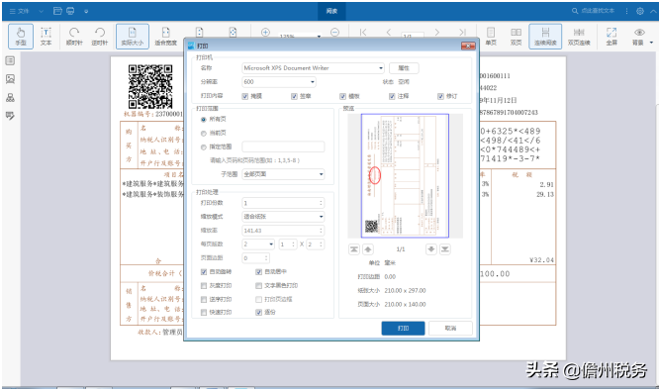The height and width of the screenshot is (390, 659).
Task: Expand the 背景 dropdown arrow in toolbar
Action: [x=651, y=43]
